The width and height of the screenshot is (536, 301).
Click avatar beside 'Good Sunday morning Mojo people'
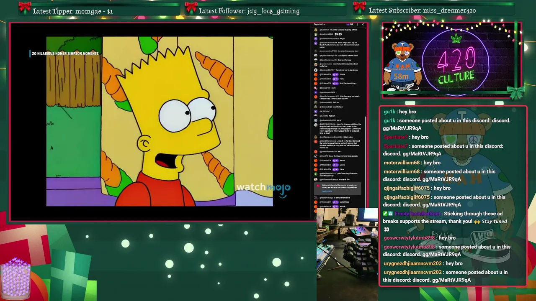click(316, 156)
